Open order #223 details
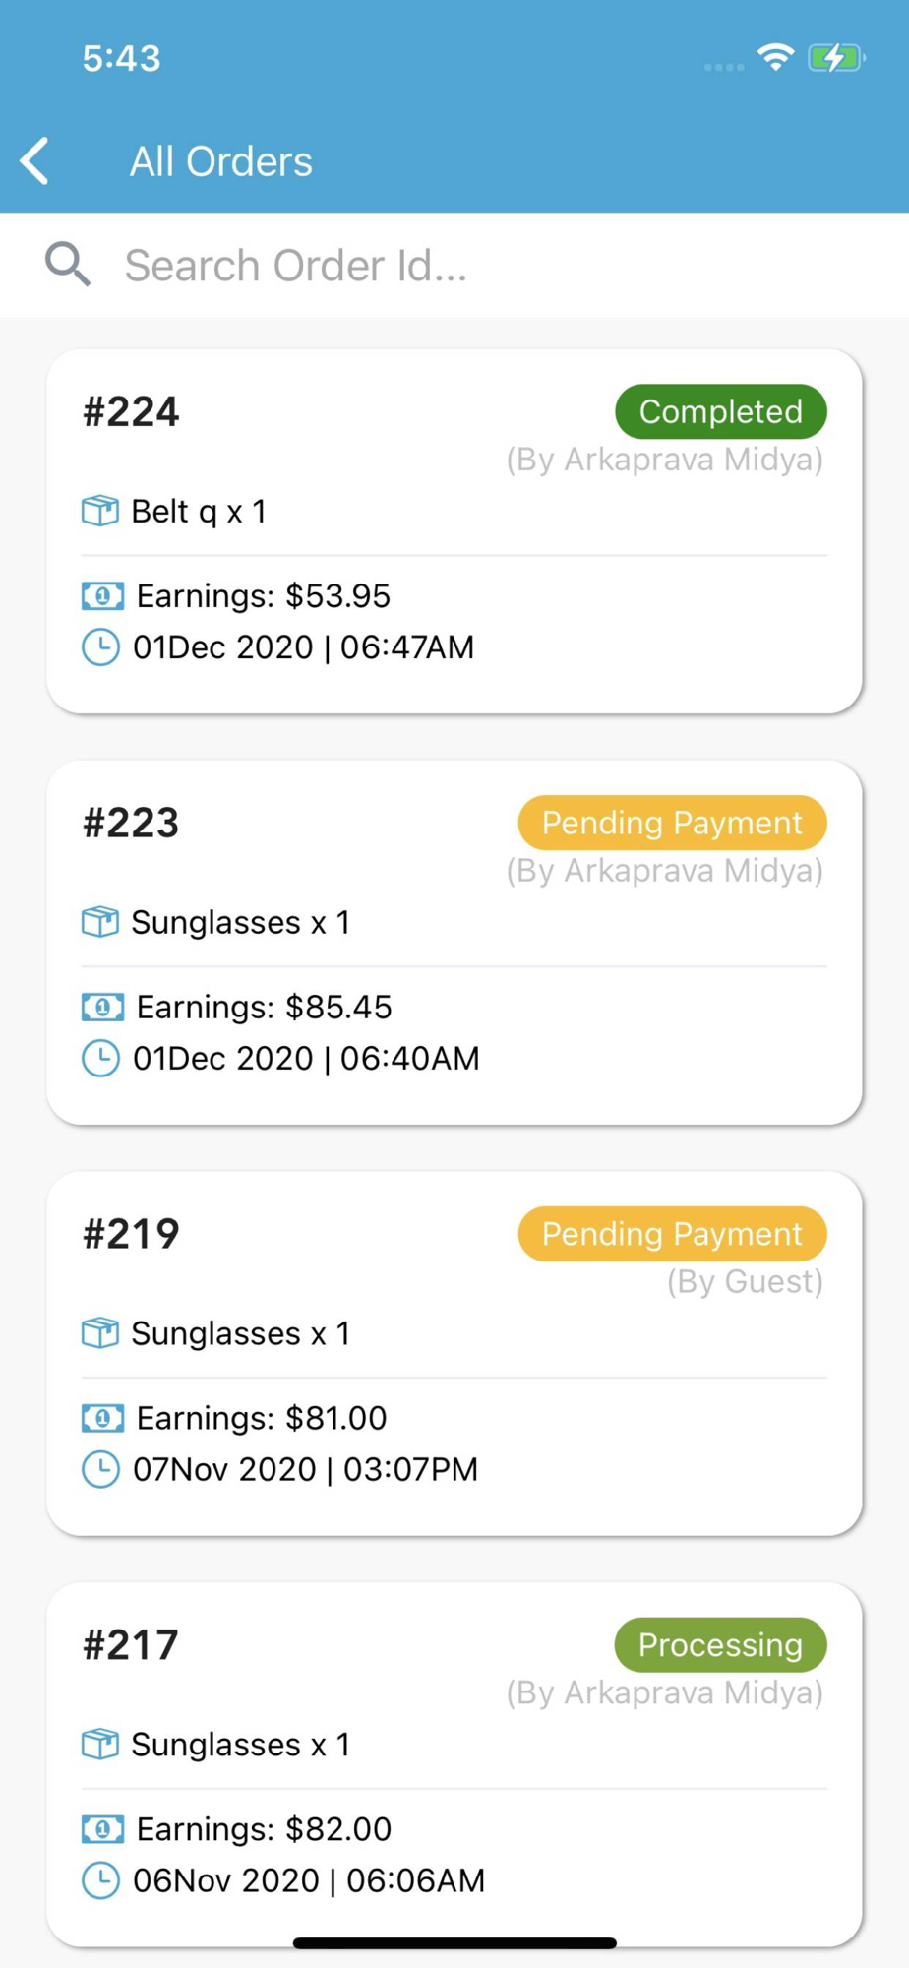This screenshot has height=1968, width=909. 132,823
